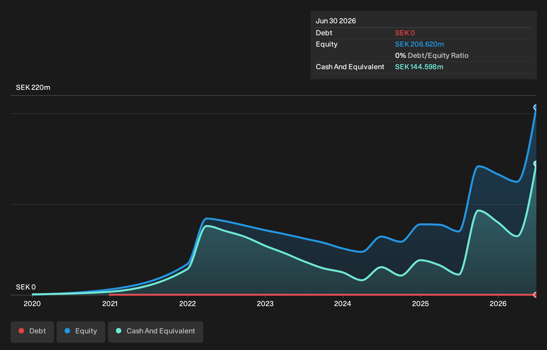Click the 2023 x-axis label

tap(265, 303)
